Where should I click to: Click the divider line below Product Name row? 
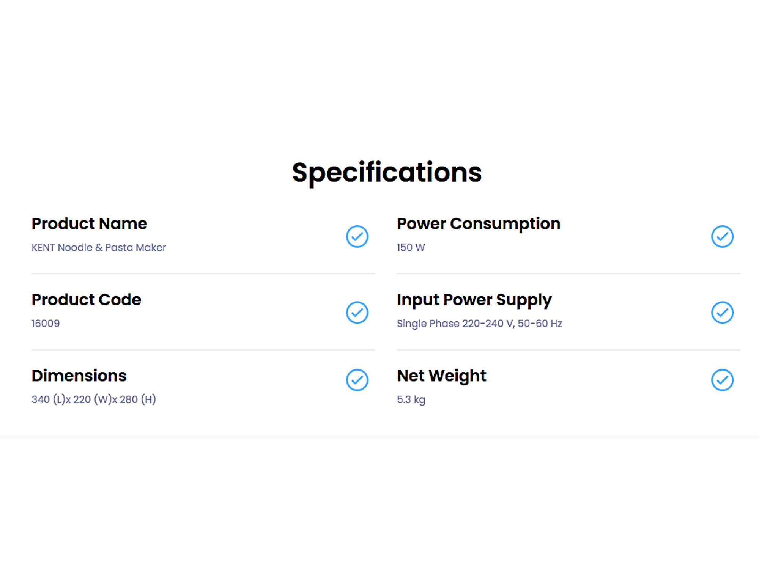(203, 273)
